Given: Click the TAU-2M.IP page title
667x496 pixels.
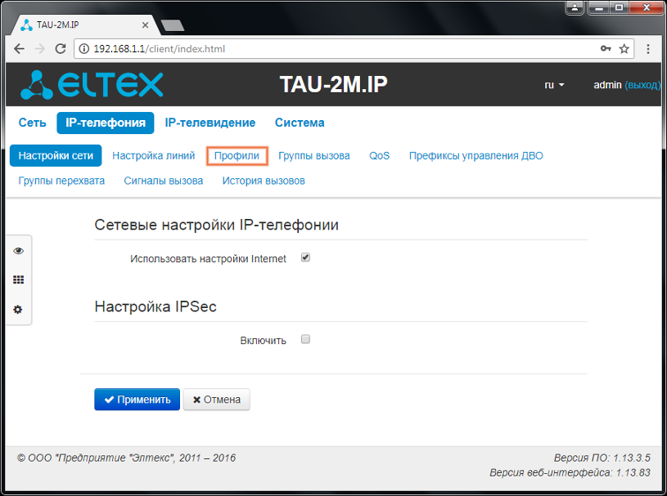Looking at the screenshot, I should (334, 84).
